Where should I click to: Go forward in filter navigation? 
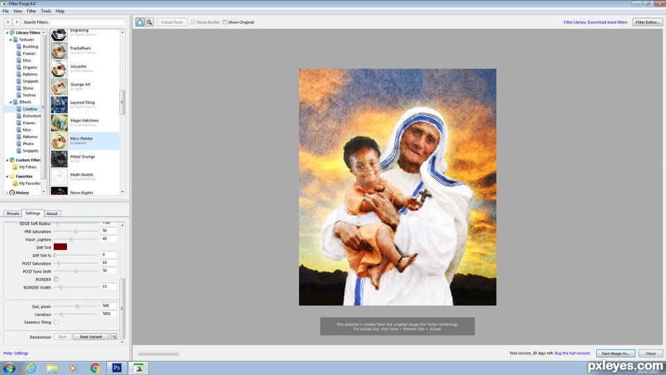coord(17,22)
